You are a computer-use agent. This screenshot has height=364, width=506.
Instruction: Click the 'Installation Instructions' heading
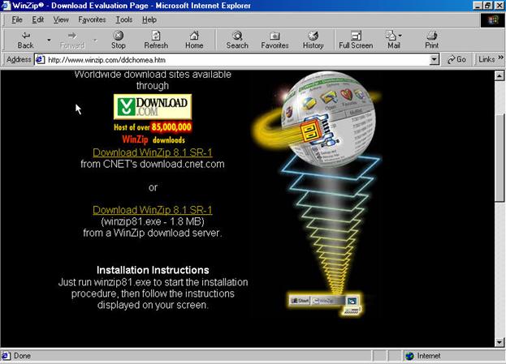[x=153, y=270]
